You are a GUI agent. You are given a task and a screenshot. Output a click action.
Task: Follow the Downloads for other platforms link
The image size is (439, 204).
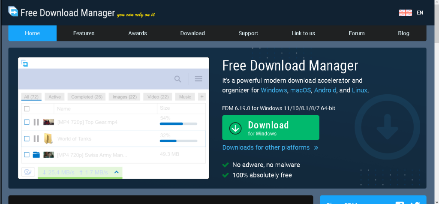(266, 147)
